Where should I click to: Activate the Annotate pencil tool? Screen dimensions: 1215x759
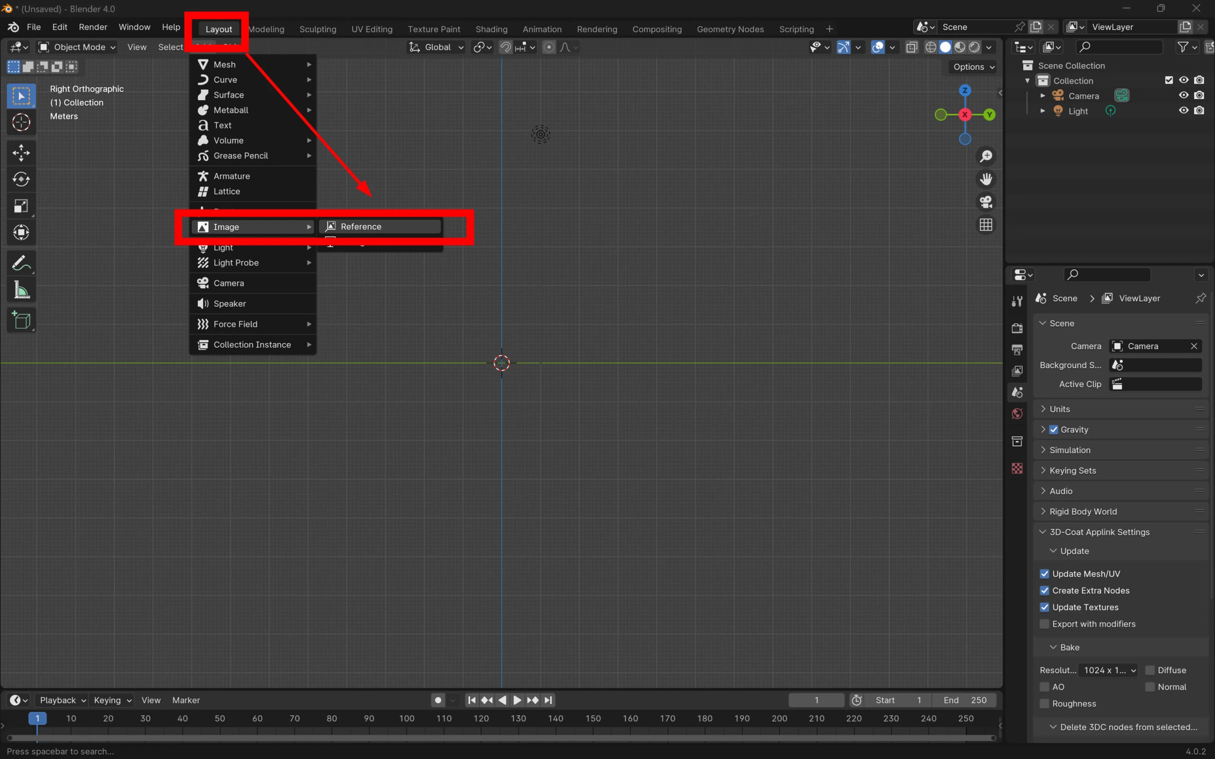click(20, 262)
